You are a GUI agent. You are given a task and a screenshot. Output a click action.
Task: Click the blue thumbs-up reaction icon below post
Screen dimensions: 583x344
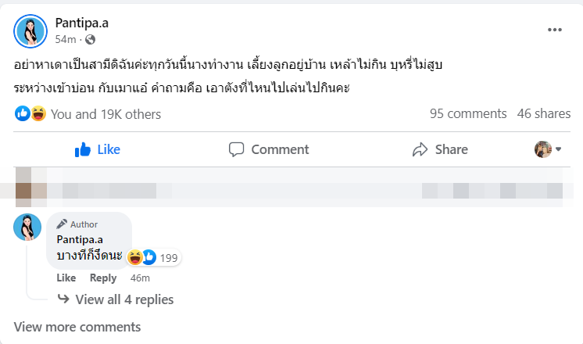22,114
